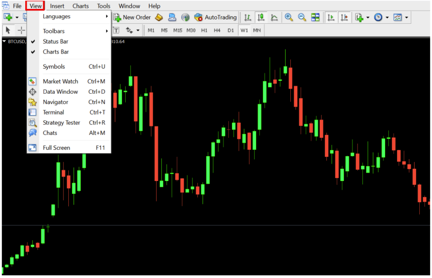Click the Periods clock icon
This screenshot has width=432, height=278.
[x=378, y=17]
